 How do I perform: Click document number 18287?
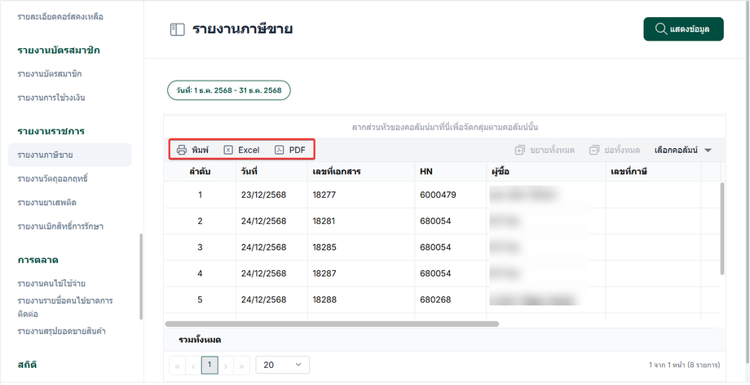click(324, 273)
